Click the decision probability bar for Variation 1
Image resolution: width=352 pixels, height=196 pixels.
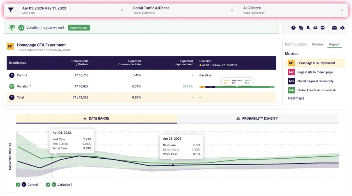(x=237, y=87)
